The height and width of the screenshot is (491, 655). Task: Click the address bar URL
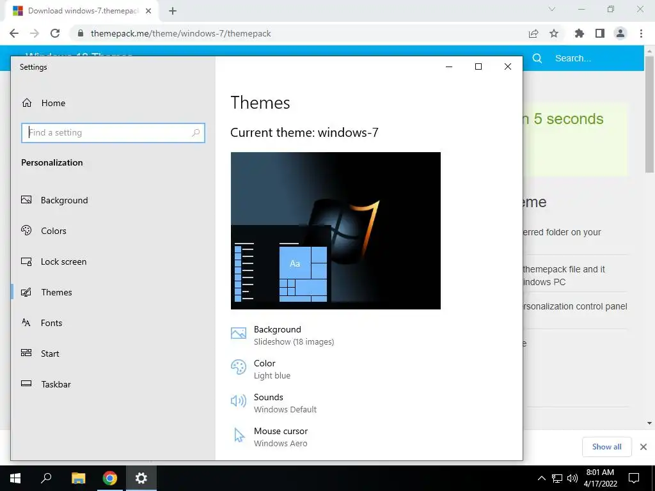pyautogui.click(x=181, y=33)
